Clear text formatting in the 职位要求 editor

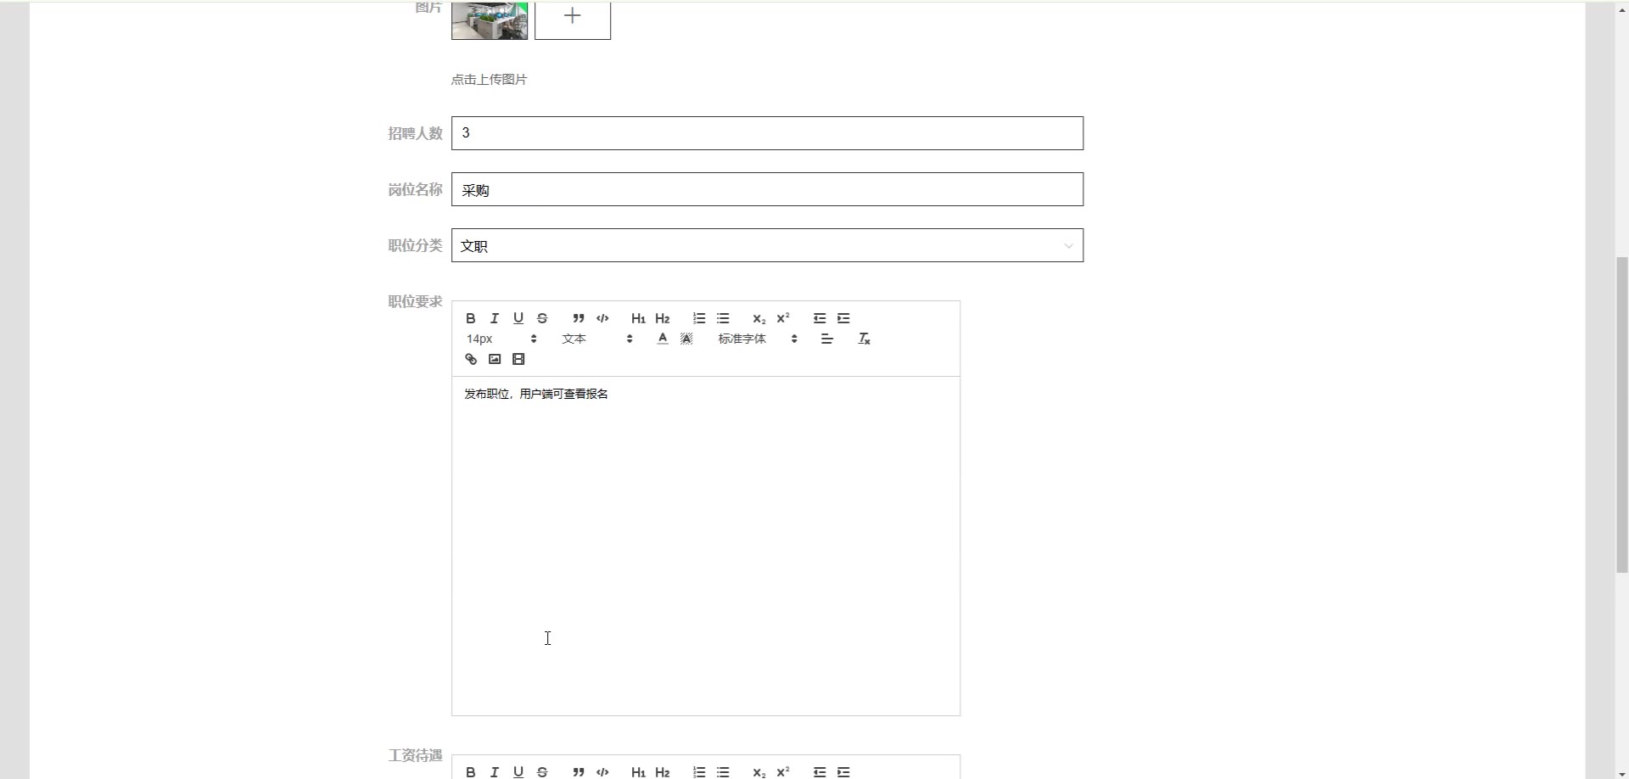coord(864,339)
